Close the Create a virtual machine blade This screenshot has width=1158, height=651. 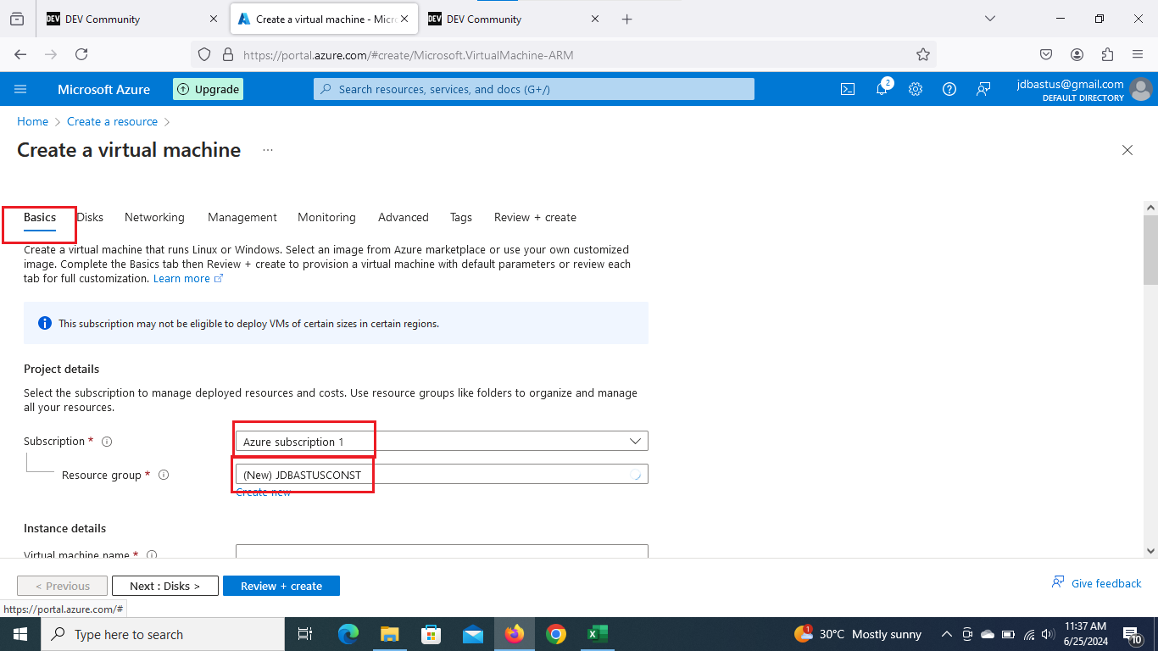pos(1127,150)
